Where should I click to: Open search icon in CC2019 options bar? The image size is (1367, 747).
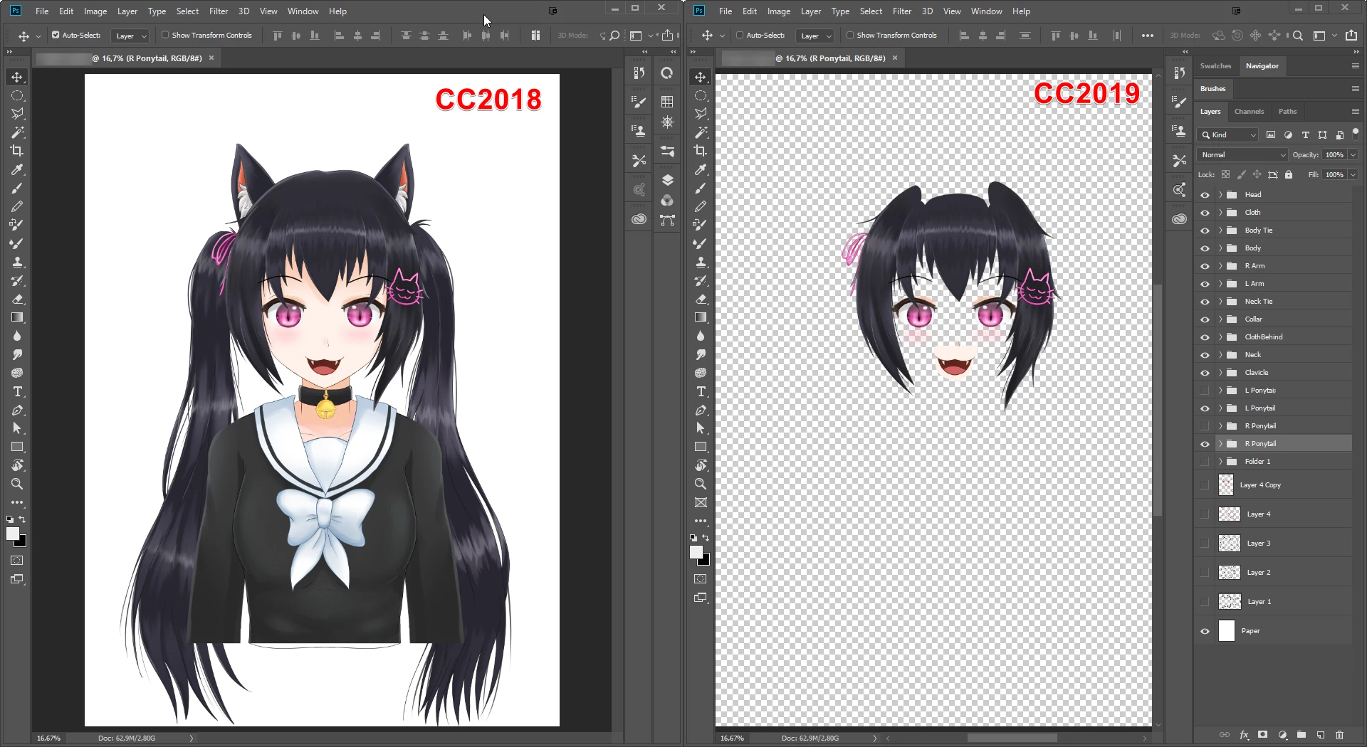tap(1298, 36)
